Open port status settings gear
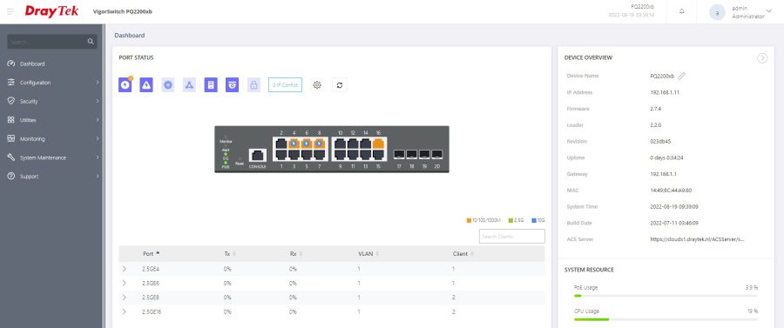 [317, 85]
